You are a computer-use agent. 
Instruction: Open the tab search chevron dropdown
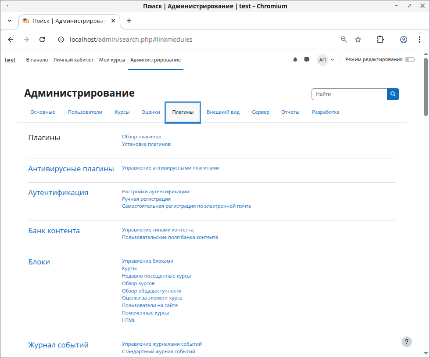point(10,21)
